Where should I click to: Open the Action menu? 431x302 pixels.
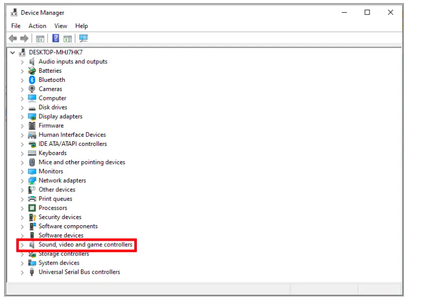37,26
